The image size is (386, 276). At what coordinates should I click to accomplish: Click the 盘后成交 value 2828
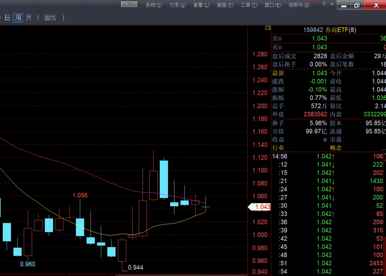[x=320, y=56]
